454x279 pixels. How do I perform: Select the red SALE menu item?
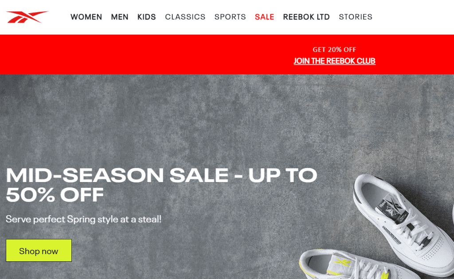pyautogui.click(x=264, y=17)
